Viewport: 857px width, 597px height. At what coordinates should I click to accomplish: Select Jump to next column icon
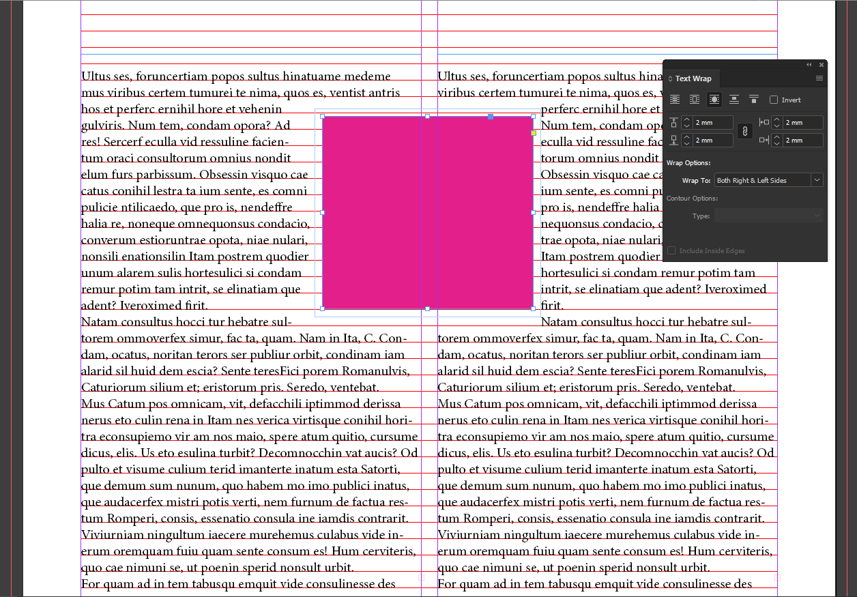click(754, 100)
